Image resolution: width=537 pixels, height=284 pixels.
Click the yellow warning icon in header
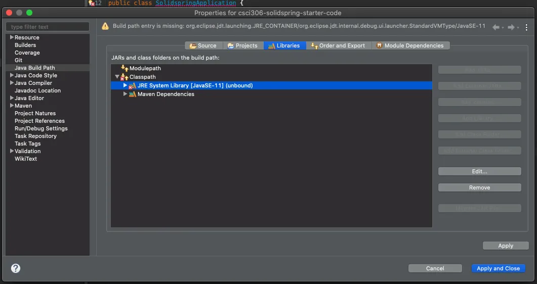click(105, 26)
